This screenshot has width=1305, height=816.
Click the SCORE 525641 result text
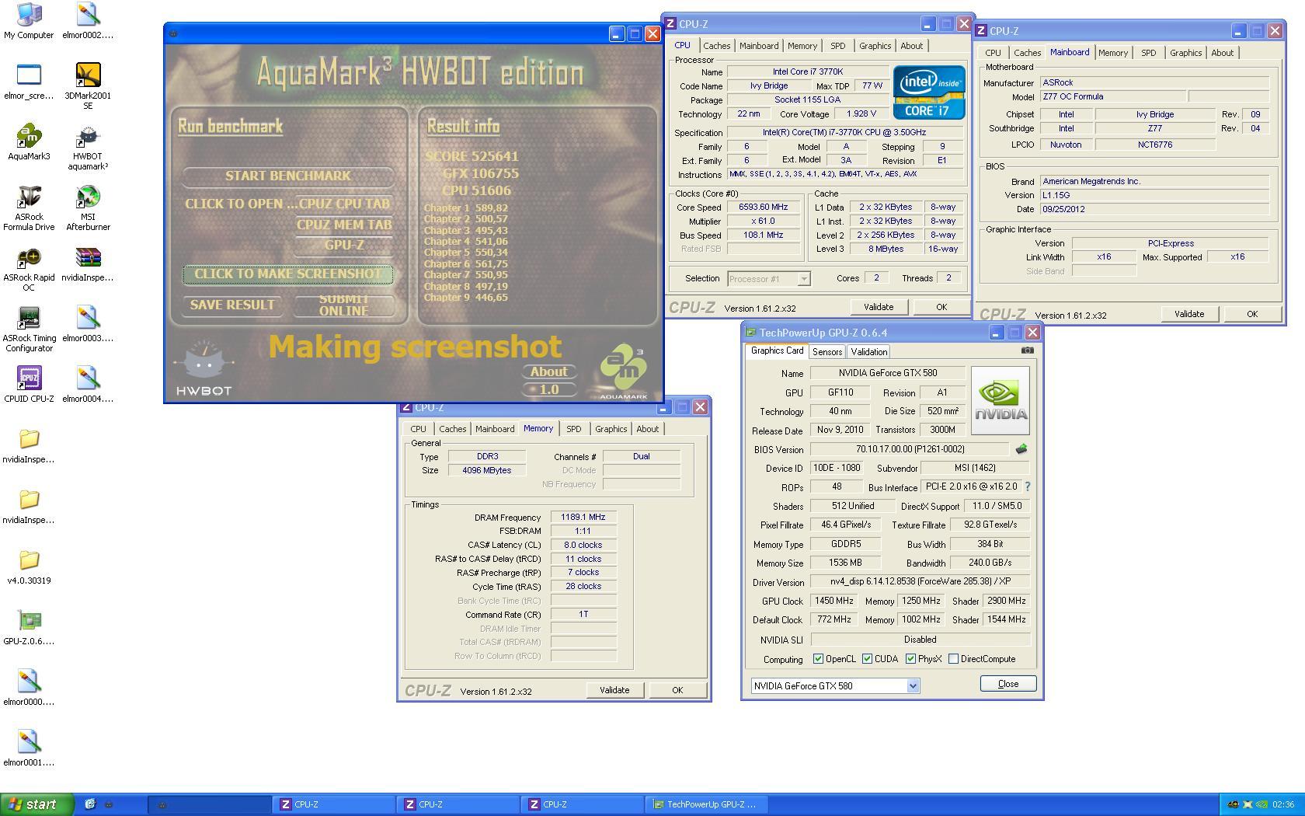tap(472, 156)
